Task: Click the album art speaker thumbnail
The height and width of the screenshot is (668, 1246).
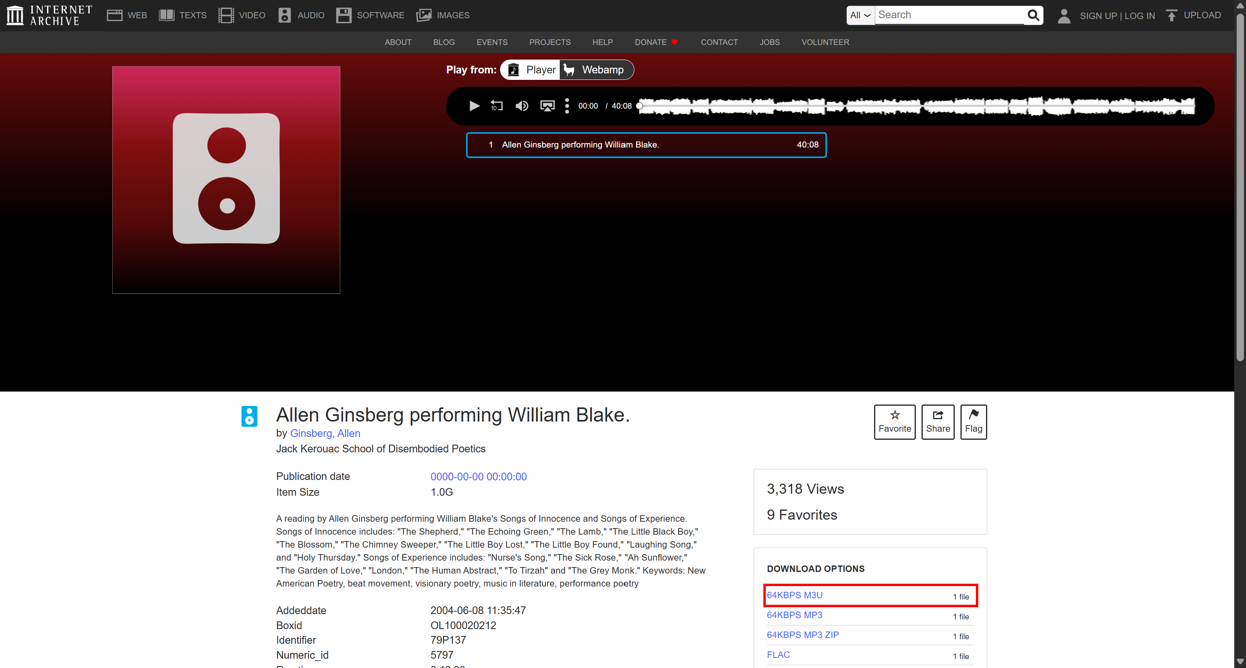Action: (226, 179)
